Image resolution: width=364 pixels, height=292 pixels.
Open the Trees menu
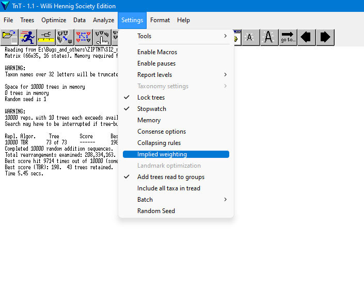pyautogui.click(x=27, y=20)
